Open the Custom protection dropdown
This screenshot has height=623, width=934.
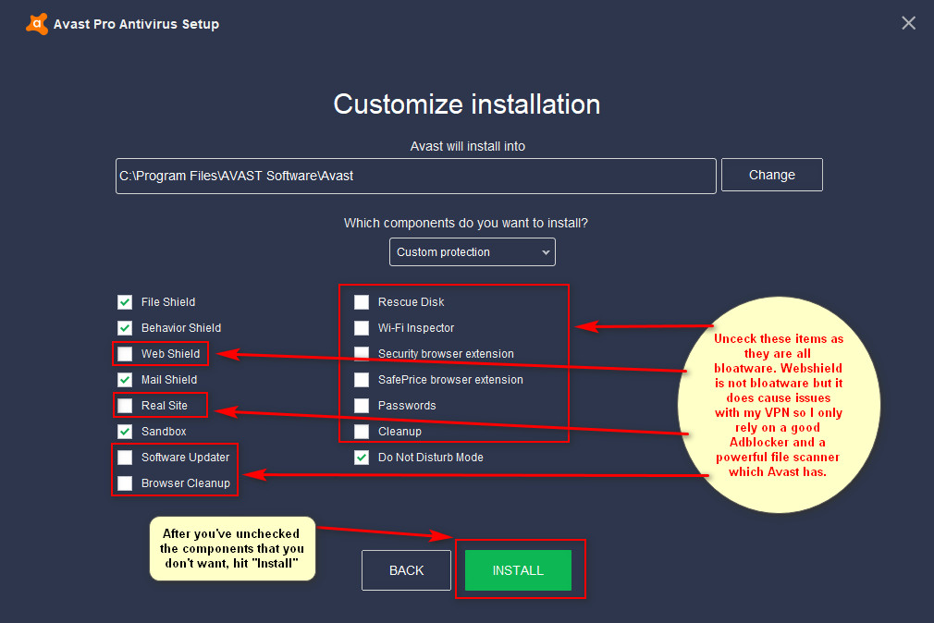473,252
